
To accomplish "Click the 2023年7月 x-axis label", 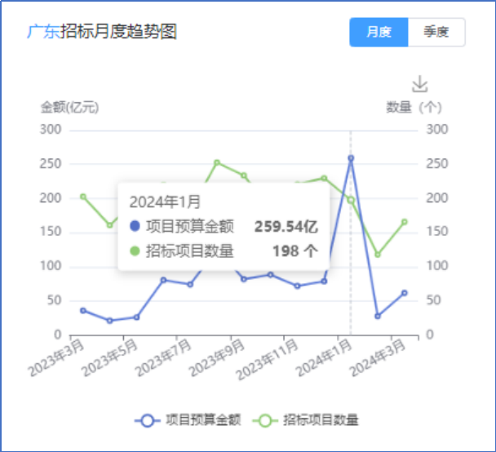I will pyautogui.click(x=163, y=357).
